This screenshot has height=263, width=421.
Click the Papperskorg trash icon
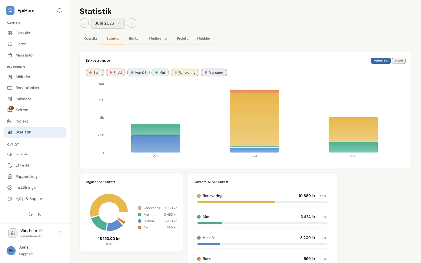coord(10,177)
